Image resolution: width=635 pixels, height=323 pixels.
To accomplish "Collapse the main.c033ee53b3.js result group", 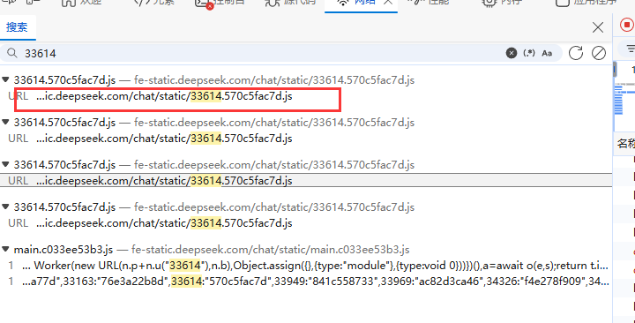I will 5,249.
